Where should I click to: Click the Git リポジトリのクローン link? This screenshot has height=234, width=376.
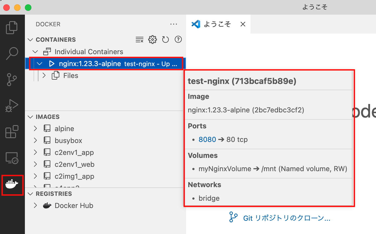287,218
